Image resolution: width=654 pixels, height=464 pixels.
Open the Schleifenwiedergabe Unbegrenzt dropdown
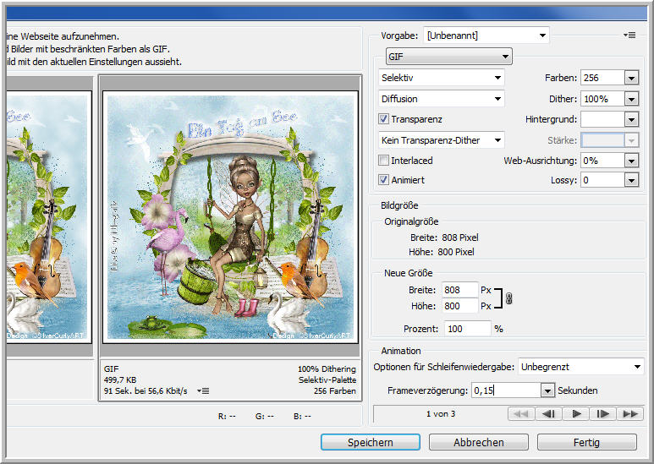click(580, 367)
